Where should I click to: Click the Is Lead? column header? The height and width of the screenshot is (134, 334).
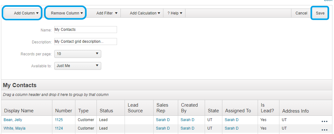click(x=269, y=108)
